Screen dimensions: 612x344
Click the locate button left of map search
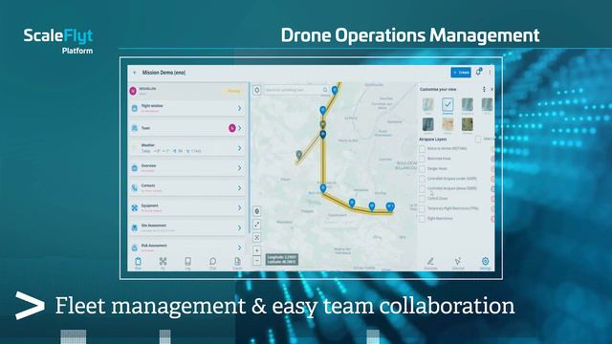pyautogui.click(x=257, y=90)
